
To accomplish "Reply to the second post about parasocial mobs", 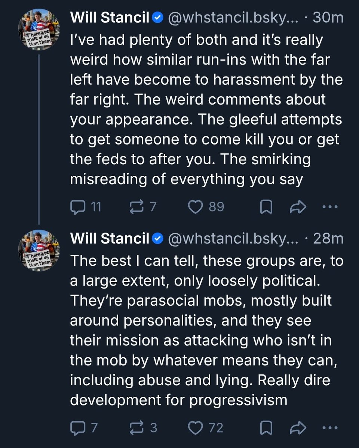I will (x=77, y=427).
